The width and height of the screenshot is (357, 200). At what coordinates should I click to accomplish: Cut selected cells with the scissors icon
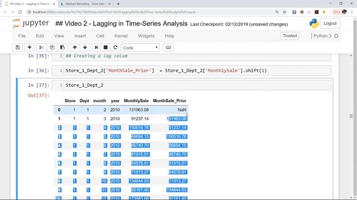pos(41,48)
